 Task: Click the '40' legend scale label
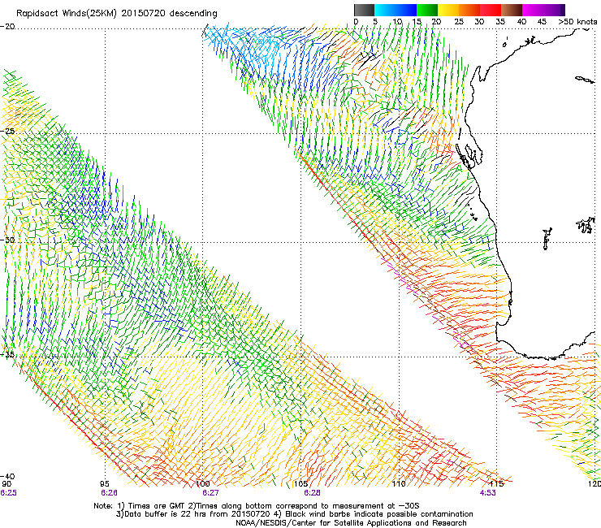pos(521,22)
